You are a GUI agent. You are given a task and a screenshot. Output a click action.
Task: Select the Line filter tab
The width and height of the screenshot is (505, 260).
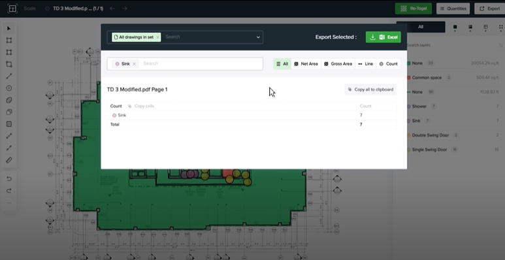(366, 64)
